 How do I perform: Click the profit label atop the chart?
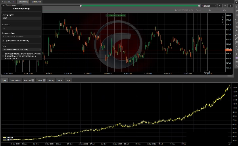coord(116,15)
